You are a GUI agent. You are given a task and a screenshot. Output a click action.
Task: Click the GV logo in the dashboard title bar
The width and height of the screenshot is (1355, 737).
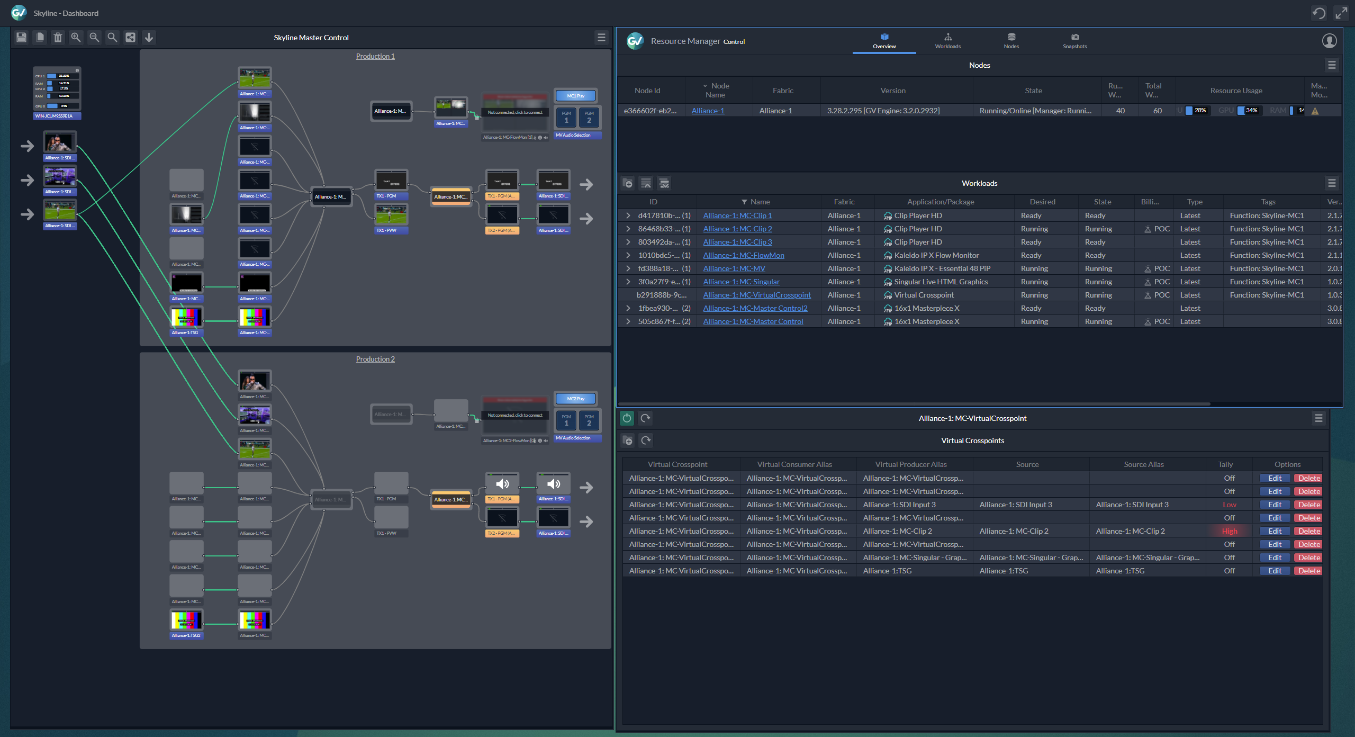[19, 13]
